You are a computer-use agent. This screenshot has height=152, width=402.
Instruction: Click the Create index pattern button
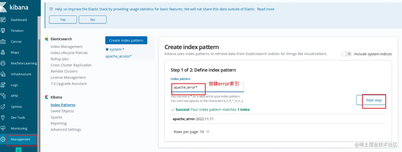point(126,40)
